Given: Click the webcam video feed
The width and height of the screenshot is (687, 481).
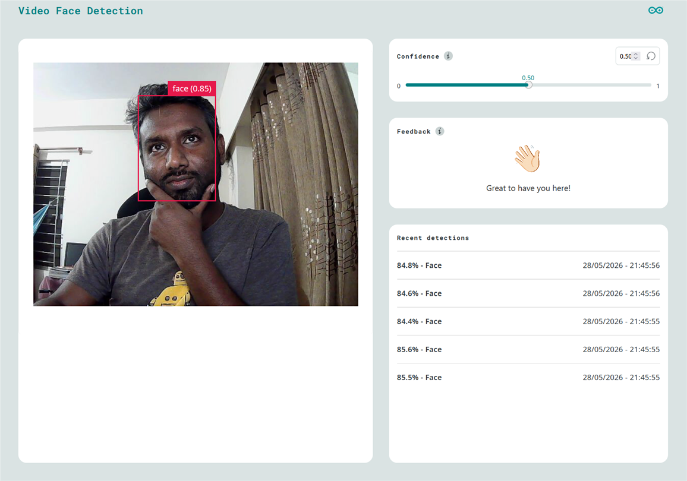Looking at the screenshot, I should pyautogui.click(x=196, y=184).
